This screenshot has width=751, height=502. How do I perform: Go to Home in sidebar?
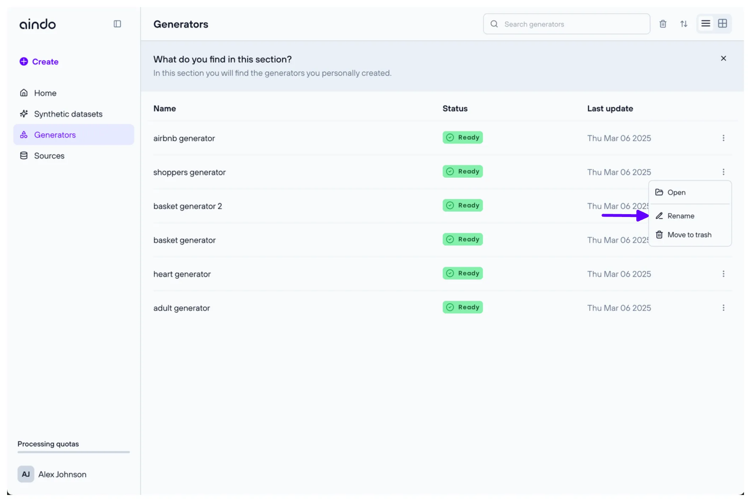click(x=45, y=93)
